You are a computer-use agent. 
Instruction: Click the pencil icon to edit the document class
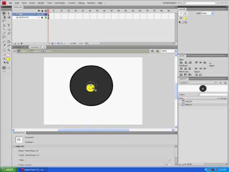pos(170,160)
